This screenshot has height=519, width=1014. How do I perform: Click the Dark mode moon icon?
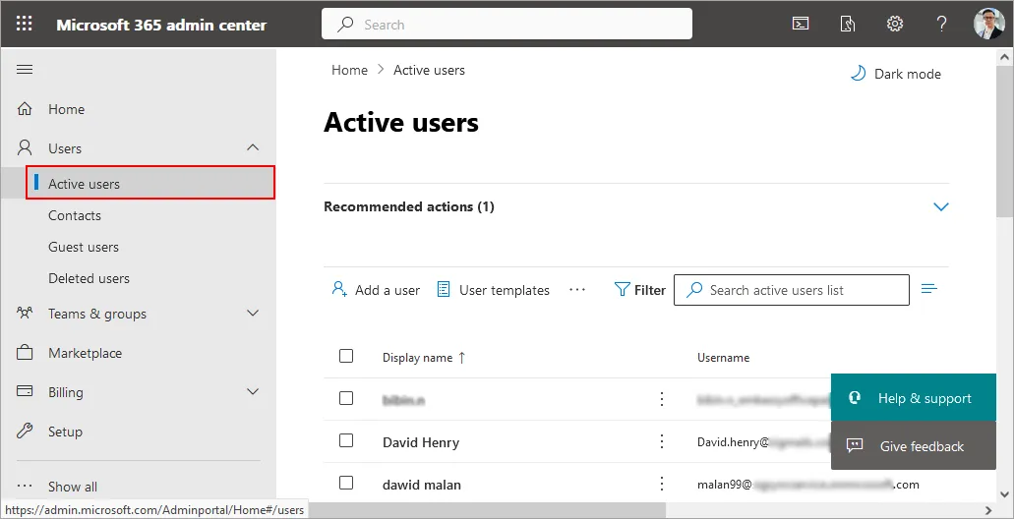tap(858, 73)
